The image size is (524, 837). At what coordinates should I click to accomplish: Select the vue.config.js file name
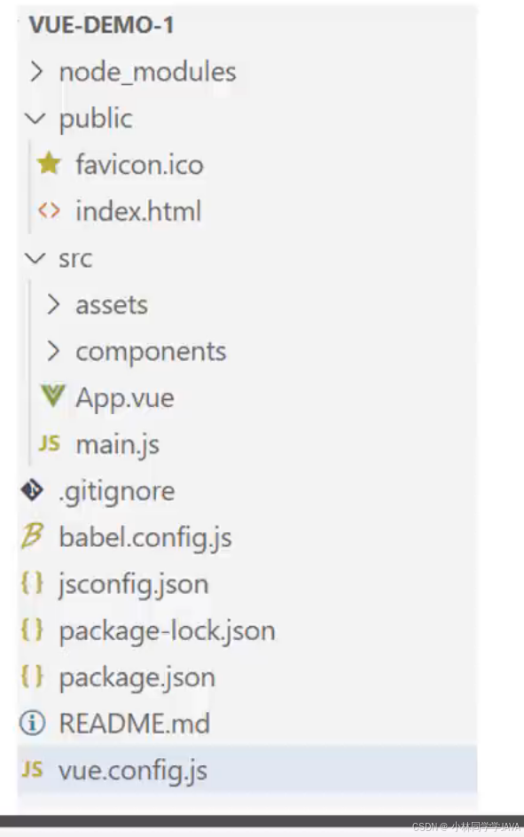pos(133,771)
